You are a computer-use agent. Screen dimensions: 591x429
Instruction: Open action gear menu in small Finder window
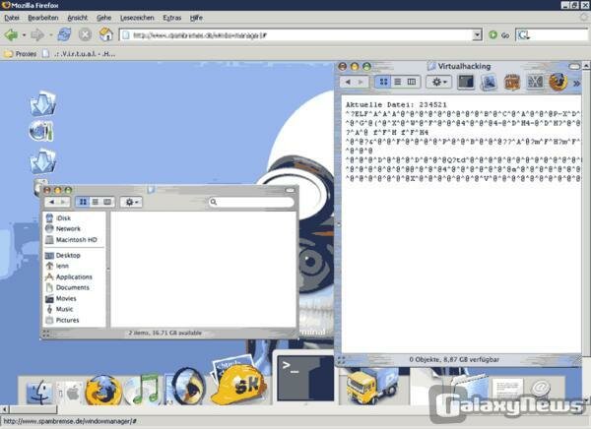pos(131,203)
